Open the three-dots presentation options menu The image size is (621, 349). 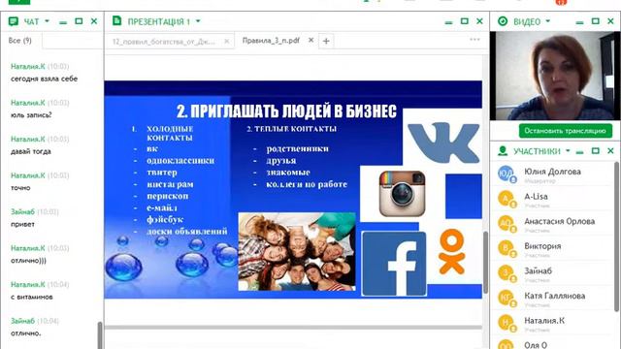(x=474, y=40)
